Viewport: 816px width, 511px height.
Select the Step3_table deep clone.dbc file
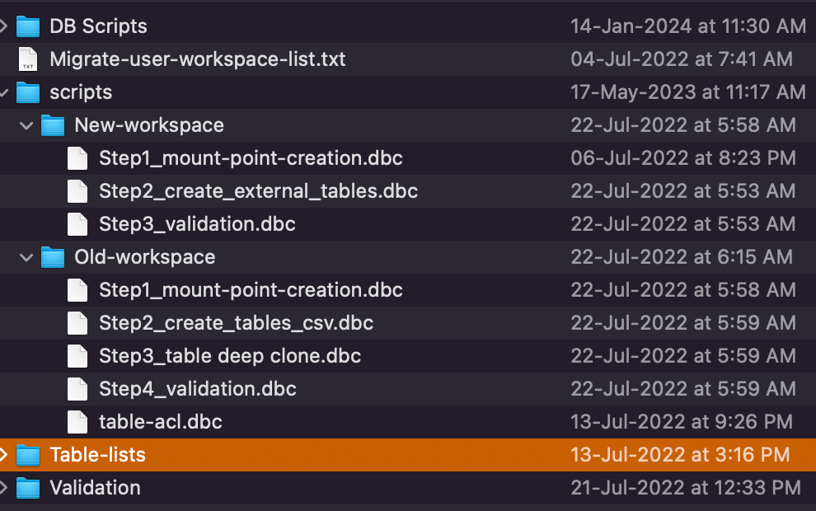coord(231,355)
